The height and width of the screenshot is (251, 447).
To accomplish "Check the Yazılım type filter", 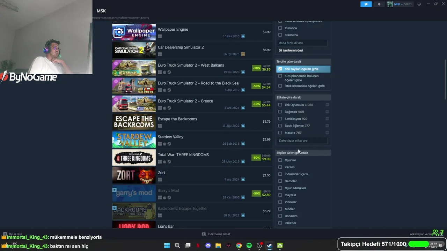I will 280,167.
